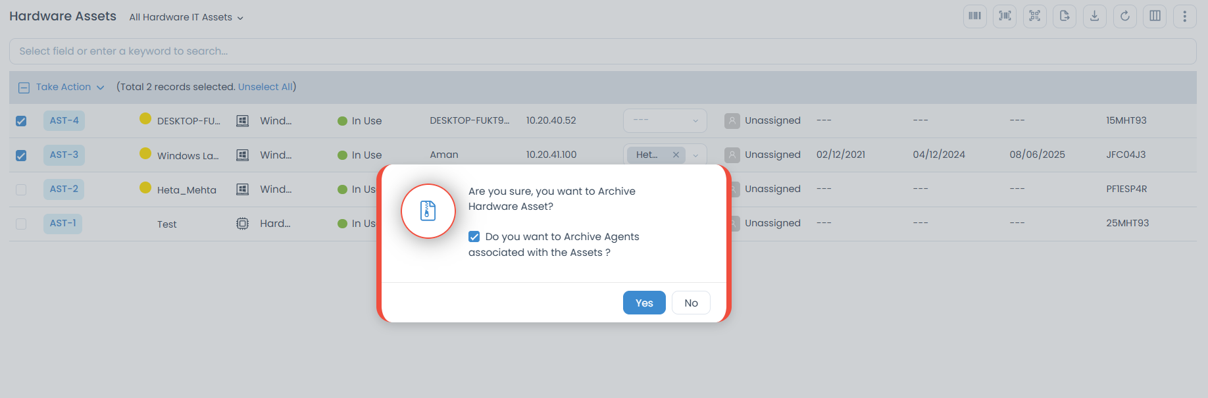The width and height of the screenshot is (1208, 398).
Task: Open the AST-3 asset link
Action: 64,155
